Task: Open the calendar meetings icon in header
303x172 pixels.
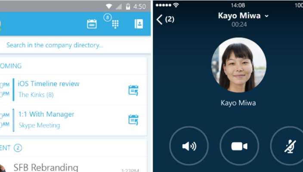Action: point(92,24)
